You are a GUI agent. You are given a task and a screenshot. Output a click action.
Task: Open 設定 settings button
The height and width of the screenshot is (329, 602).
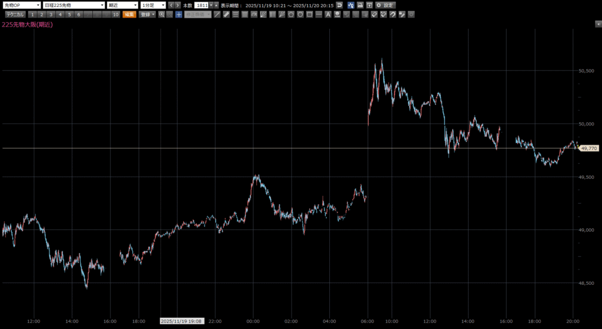386,5
